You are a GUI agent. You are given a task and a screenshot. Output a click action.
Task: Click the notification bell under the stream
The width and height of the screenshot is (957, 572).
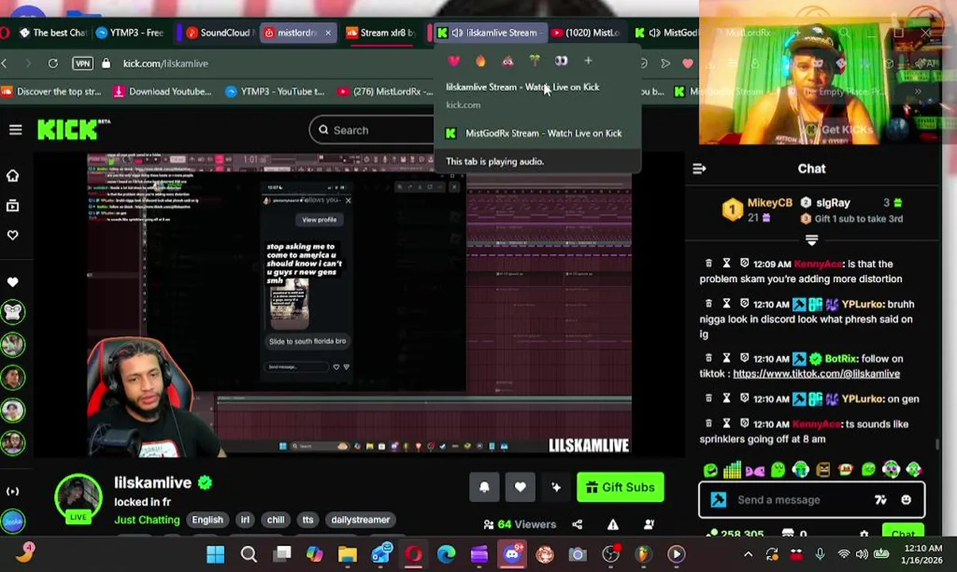(x=484, y=487)
